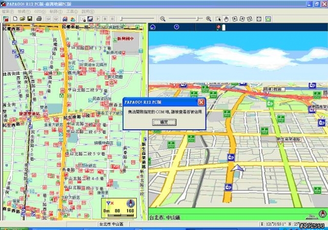
Task: Print the map with printer icon
Action: coord(39,19)
